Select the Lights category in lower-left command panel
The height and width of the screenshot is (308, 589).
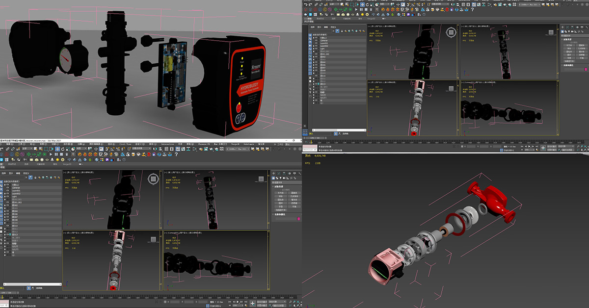(280, 178)
